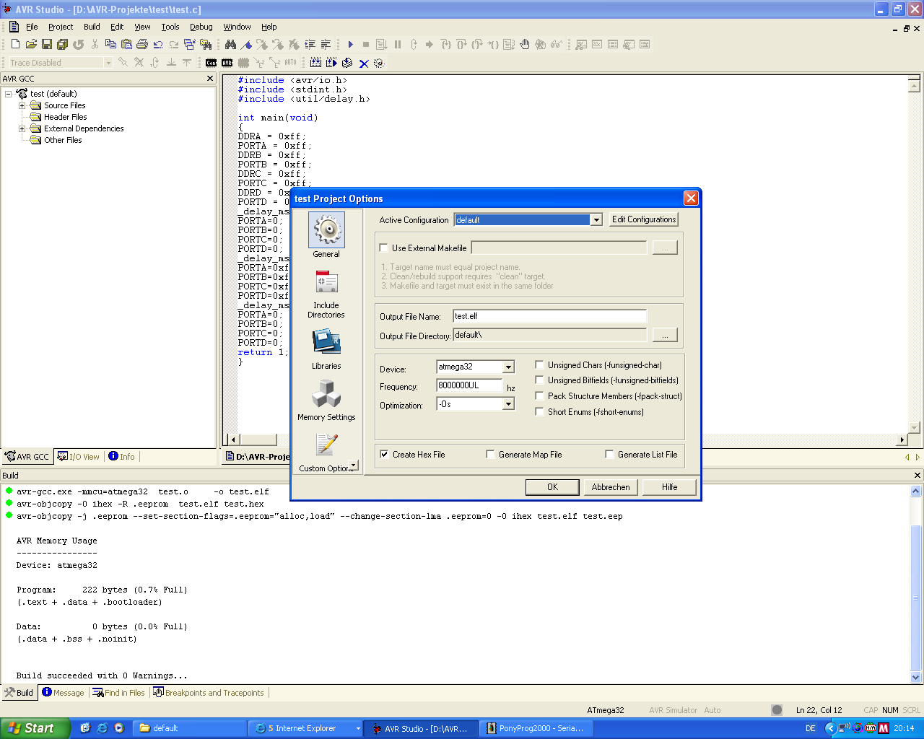Screen dimensions: 924x739
Task: Click the Paste clipboard toolbar icon
Action: [126, 45]
